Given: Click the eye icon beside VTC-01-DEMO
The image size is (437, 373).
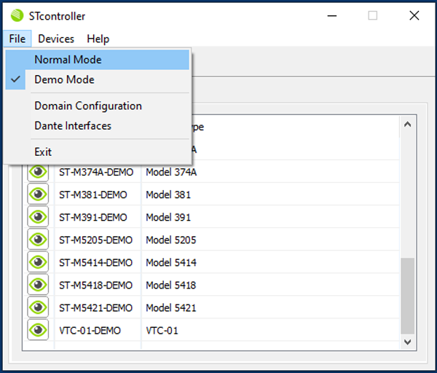Looking at the screenshot, I should tap(38, 330).
